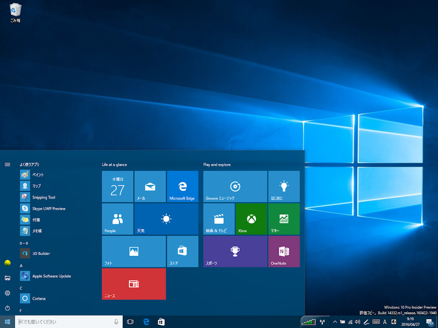
Task: Click the Task View taskbar icon
Action: click(130, 322)
